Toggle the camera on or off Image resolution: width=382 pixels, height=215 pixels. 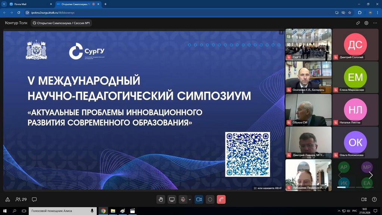point(199,199)
